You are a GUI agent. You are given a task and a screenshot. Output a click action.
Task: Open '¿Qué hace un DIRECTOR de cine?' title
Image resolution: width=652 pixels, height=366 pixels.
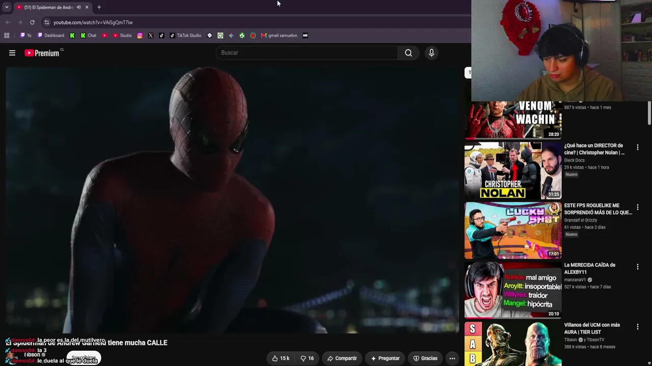tap(594, 149)
